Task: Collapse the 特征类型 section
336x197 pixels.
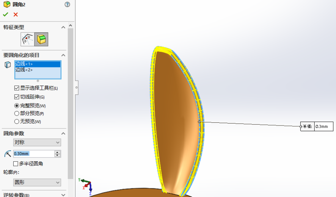Action: click(63, 27)
